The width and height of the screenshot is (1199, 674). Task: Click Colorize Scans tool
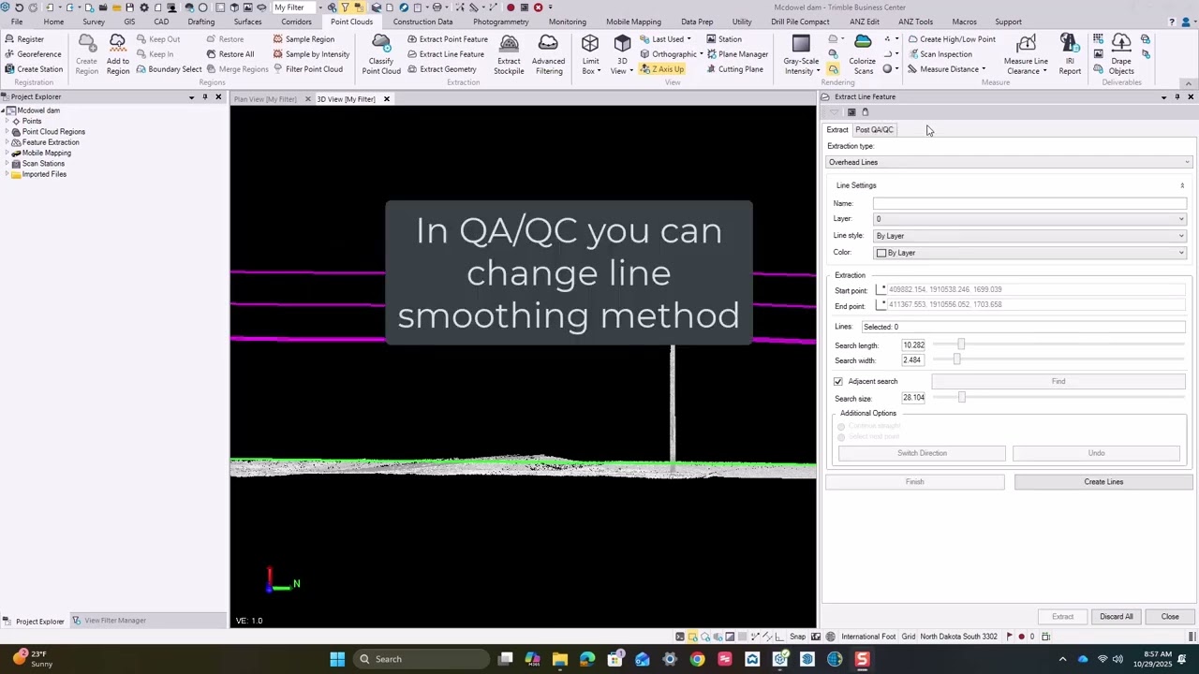863,54
